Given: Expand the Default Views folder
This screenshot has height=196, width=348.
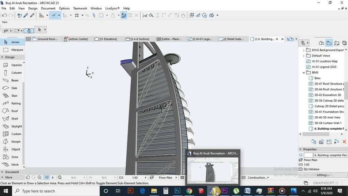Looking at the screenshot, I should 304,56.
